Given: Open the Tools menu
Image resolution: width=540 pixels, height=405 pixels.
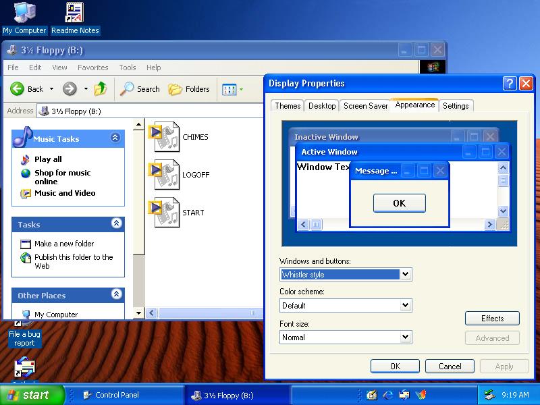Looking at the screenshot, I should point(128,67).
